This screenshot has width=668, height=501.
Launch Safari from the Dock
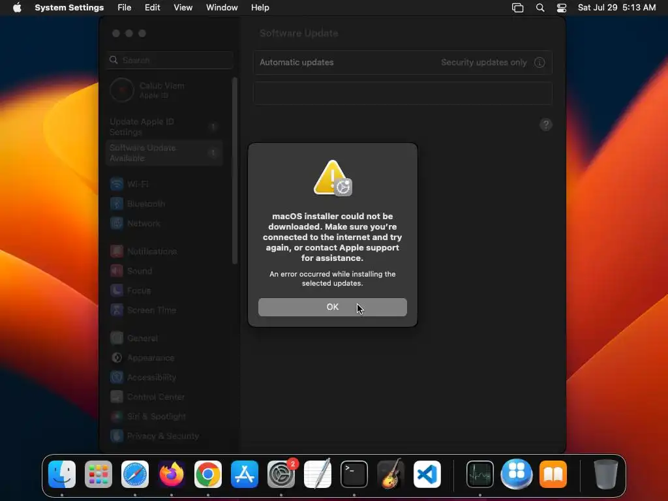click(135, 474)
